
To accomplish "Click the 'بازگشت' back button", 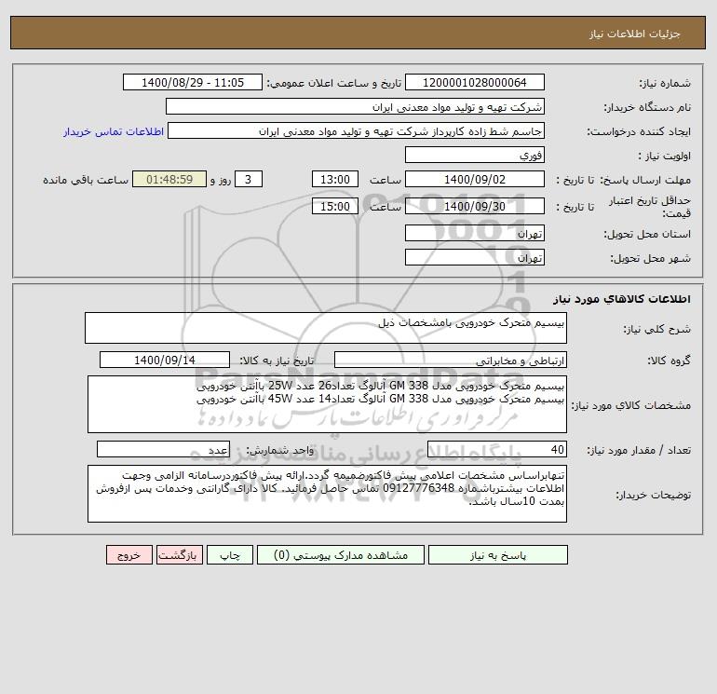I will coord(179,555).
